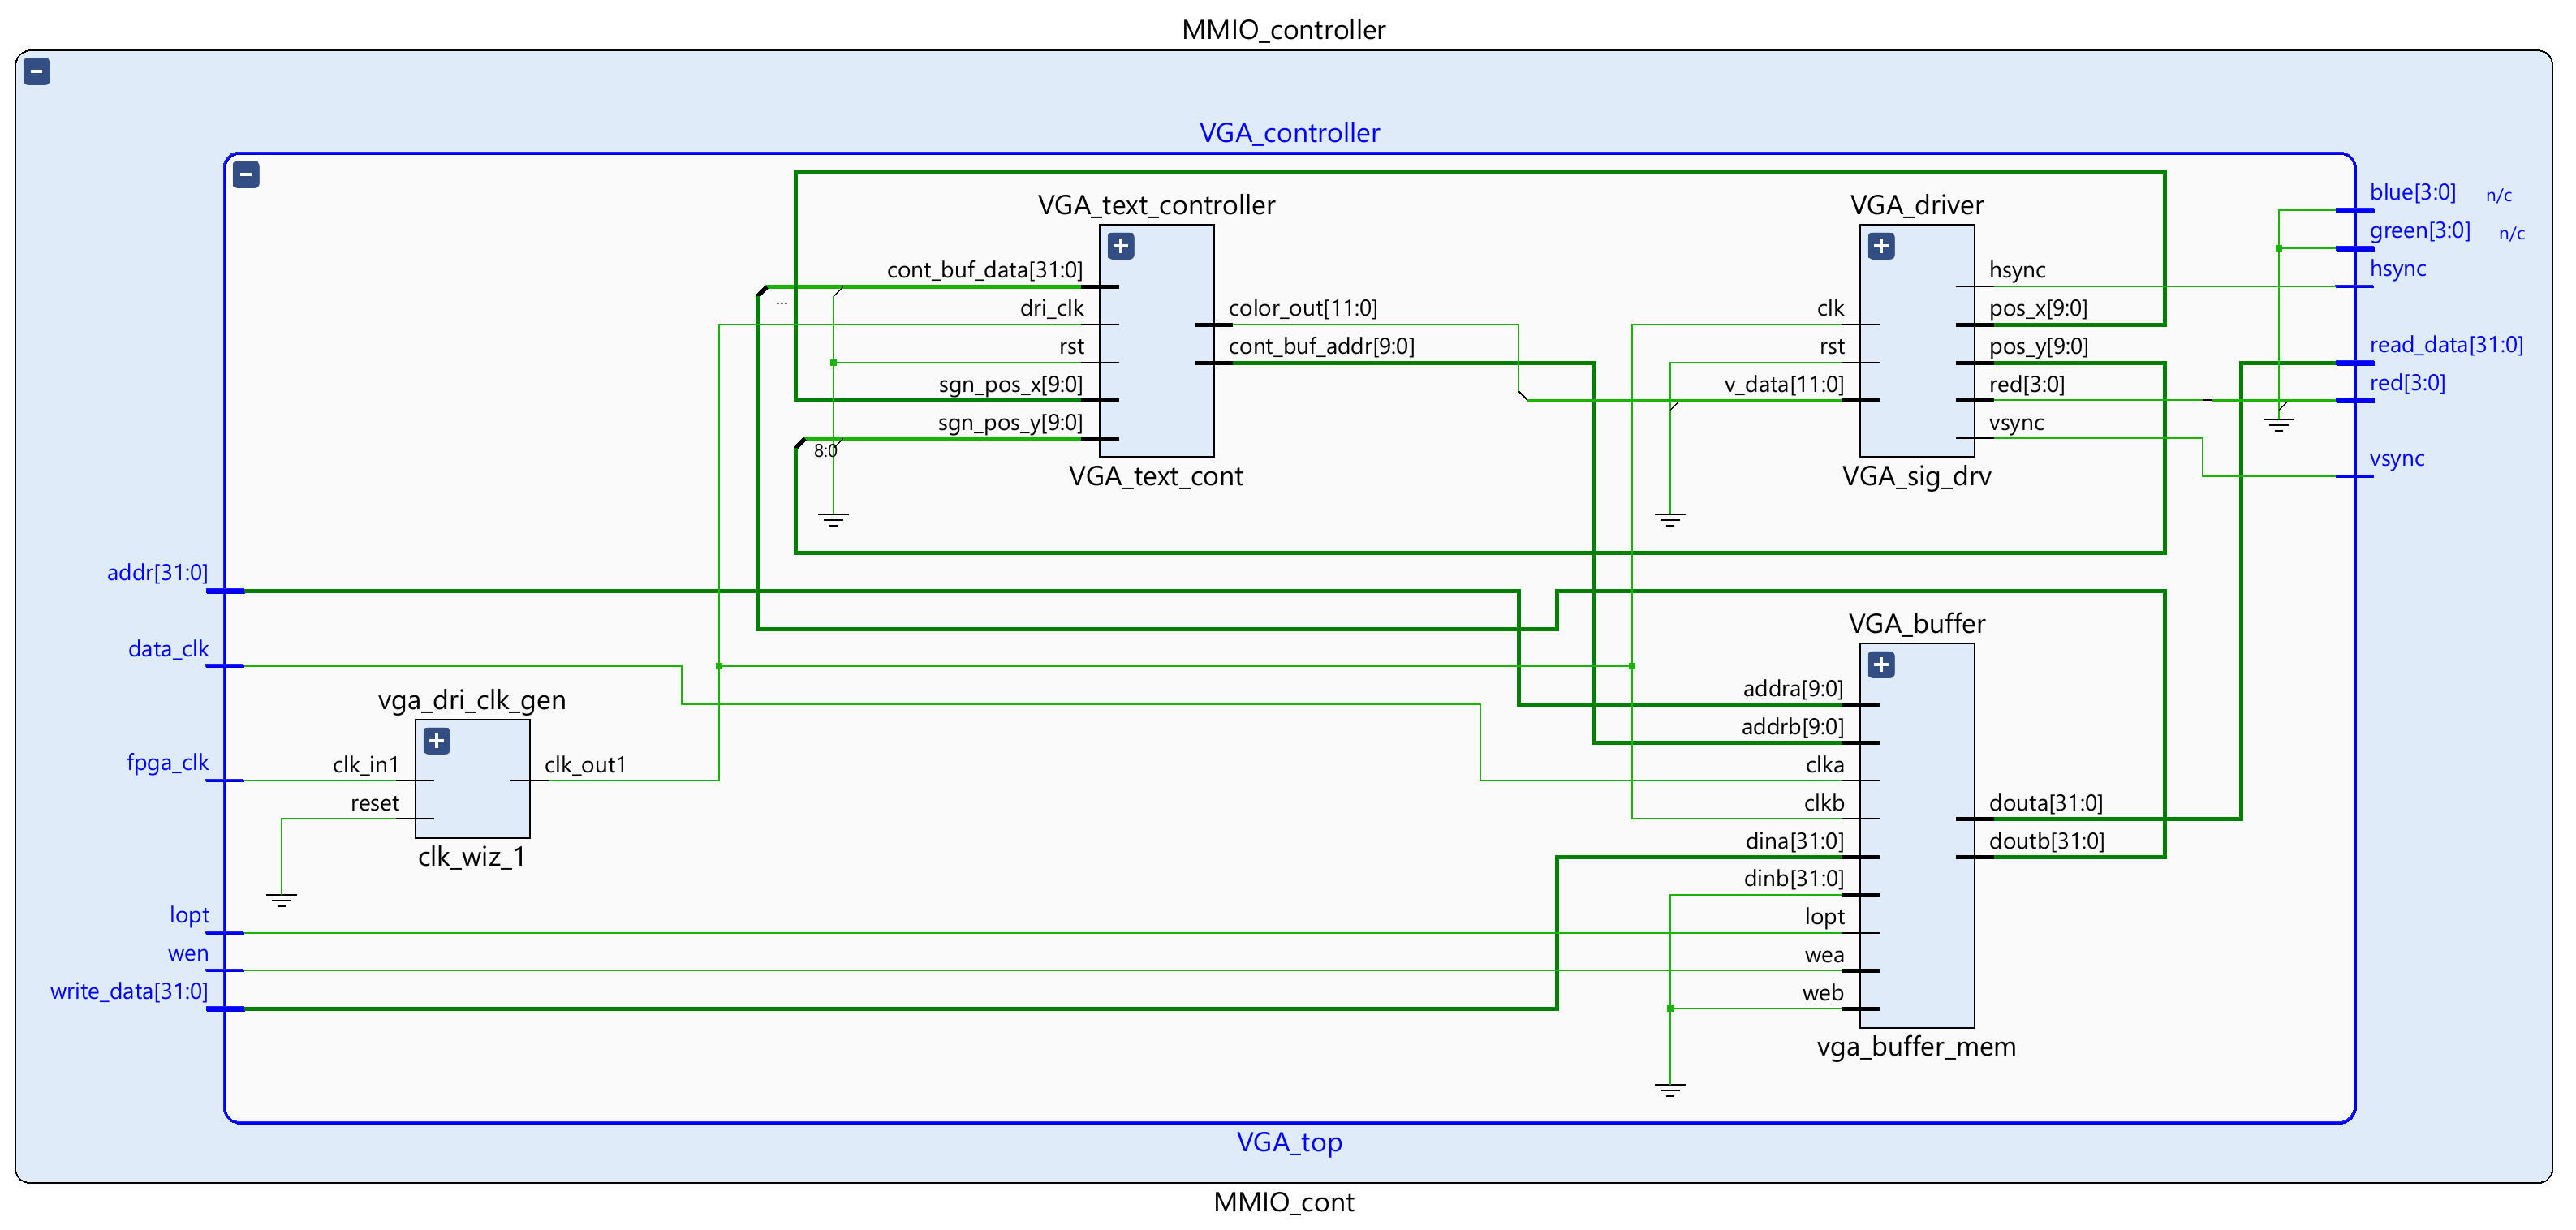This screenshot has width=2576, height=1230.
Task: Select the vga_buffer_mem instance label
Action: click(x=1916, y=1047)
